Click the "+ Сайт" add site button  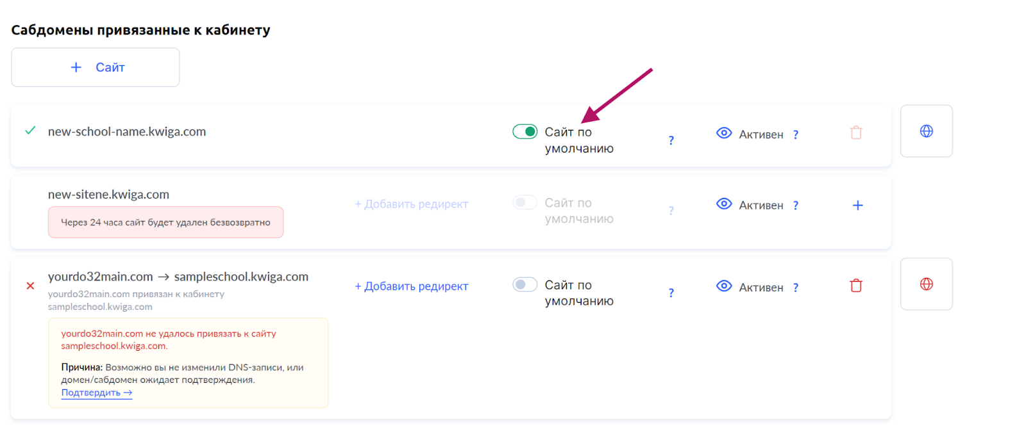pyautogui.click(x=96, y=67)
